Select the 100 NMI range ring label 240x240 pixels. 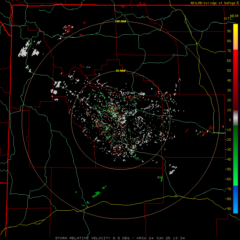121,21
